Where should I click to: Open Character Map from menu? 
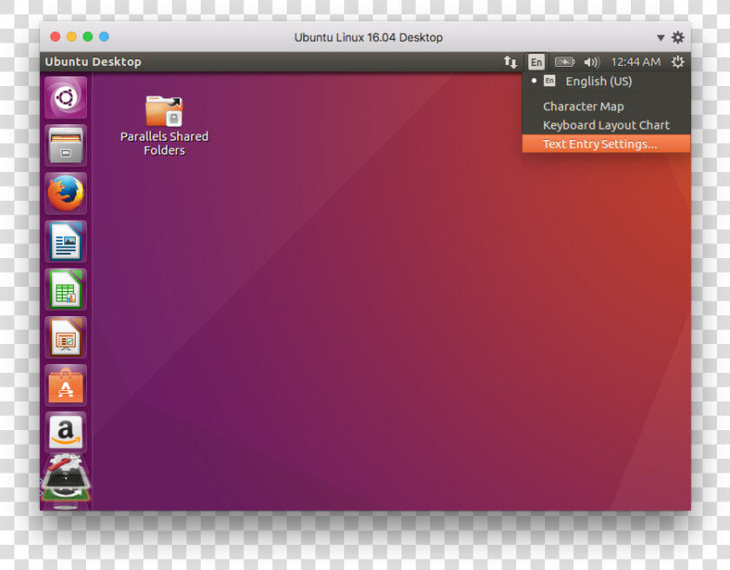607,107
